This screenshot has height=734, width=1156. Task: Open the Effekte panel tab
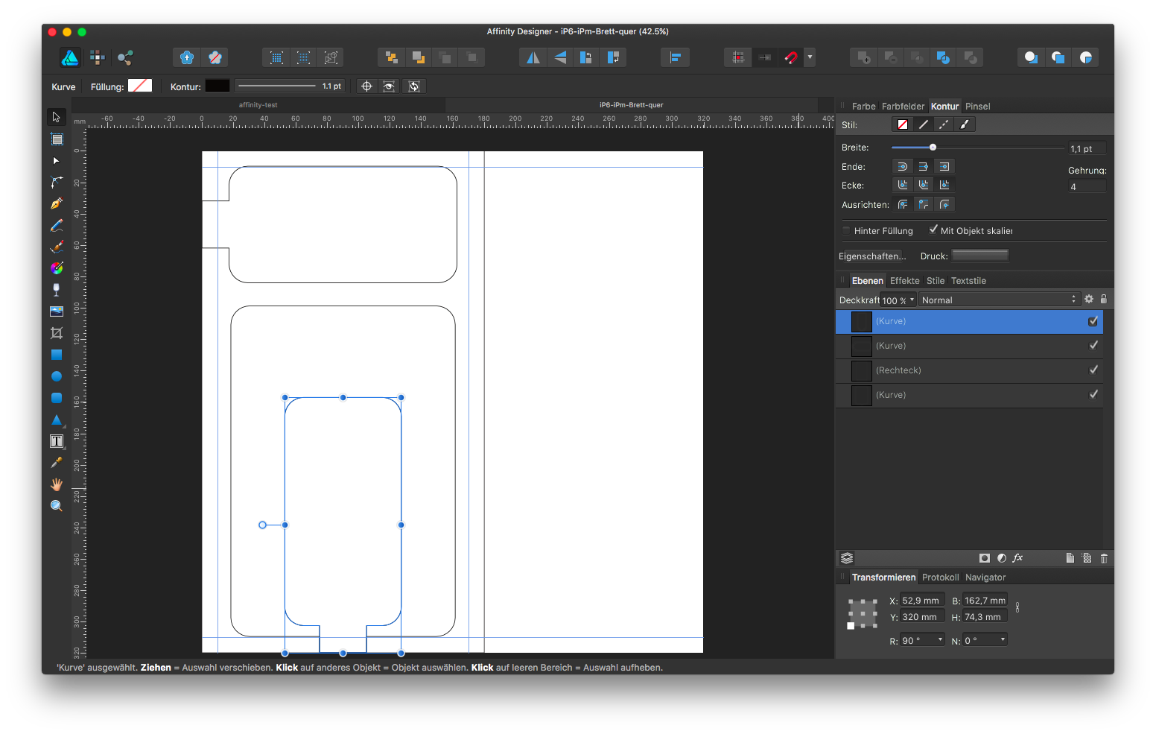coord(904,281)
